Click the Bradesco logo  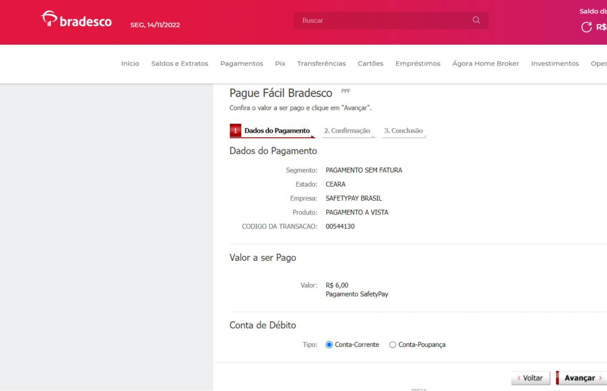[x=77, y=20]
